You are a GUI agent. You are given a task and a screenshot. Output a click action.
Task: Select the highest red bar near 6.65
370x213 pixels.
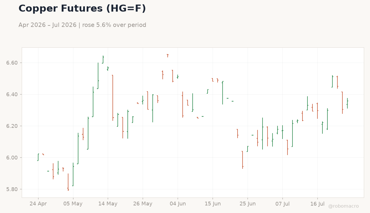(x=168, y=56)
